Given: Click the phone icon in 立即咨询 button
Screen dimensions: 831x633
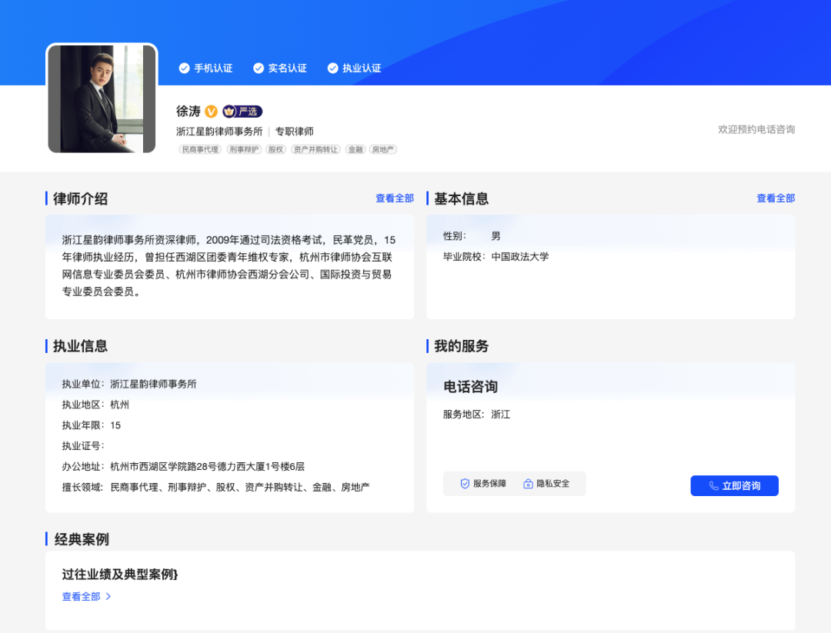Looking at the screenshot, I should [713, 486].
